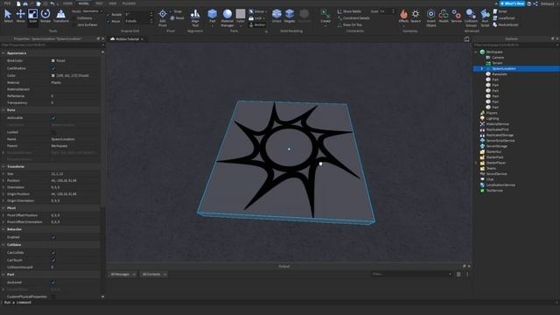The image size is (560, 315).
Task: Toggle the Rotate snap checkbox
Action: pos(108,15)
